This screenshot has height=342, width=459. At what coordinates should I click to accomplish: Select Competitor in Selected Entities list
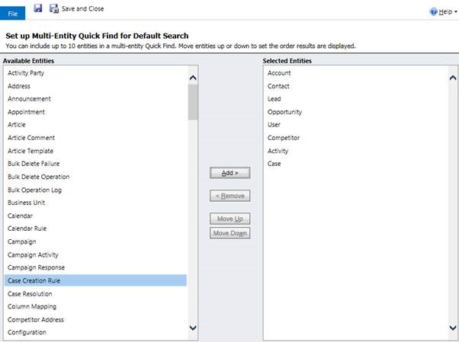283,138
